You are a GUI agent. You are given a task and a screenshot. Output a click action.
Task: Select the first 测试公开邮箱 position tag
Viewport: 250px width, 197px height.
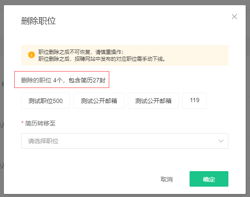[x=99, y=101]
